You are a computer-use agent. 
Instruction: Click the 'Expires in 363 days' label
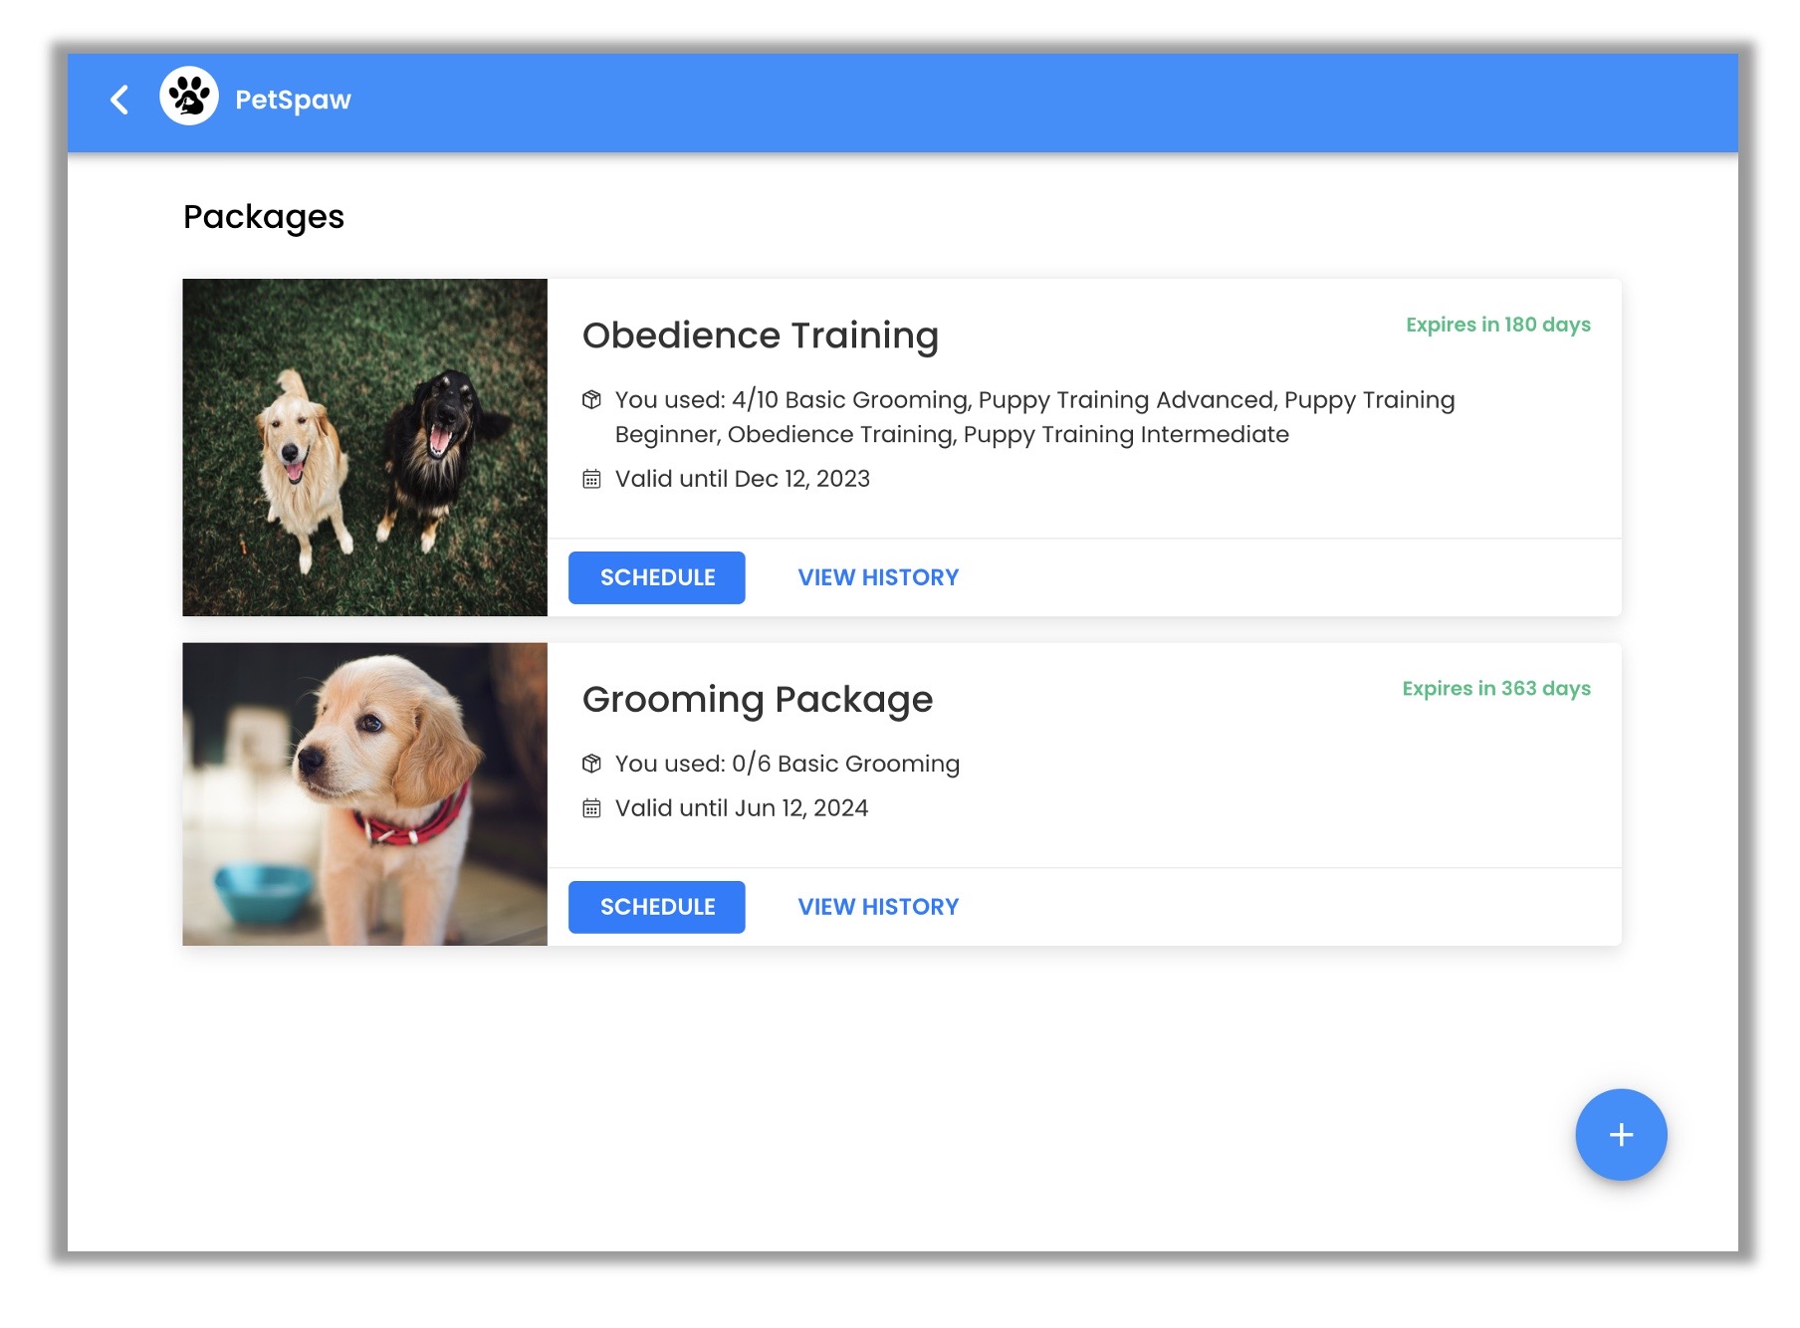click(1496, 689)
